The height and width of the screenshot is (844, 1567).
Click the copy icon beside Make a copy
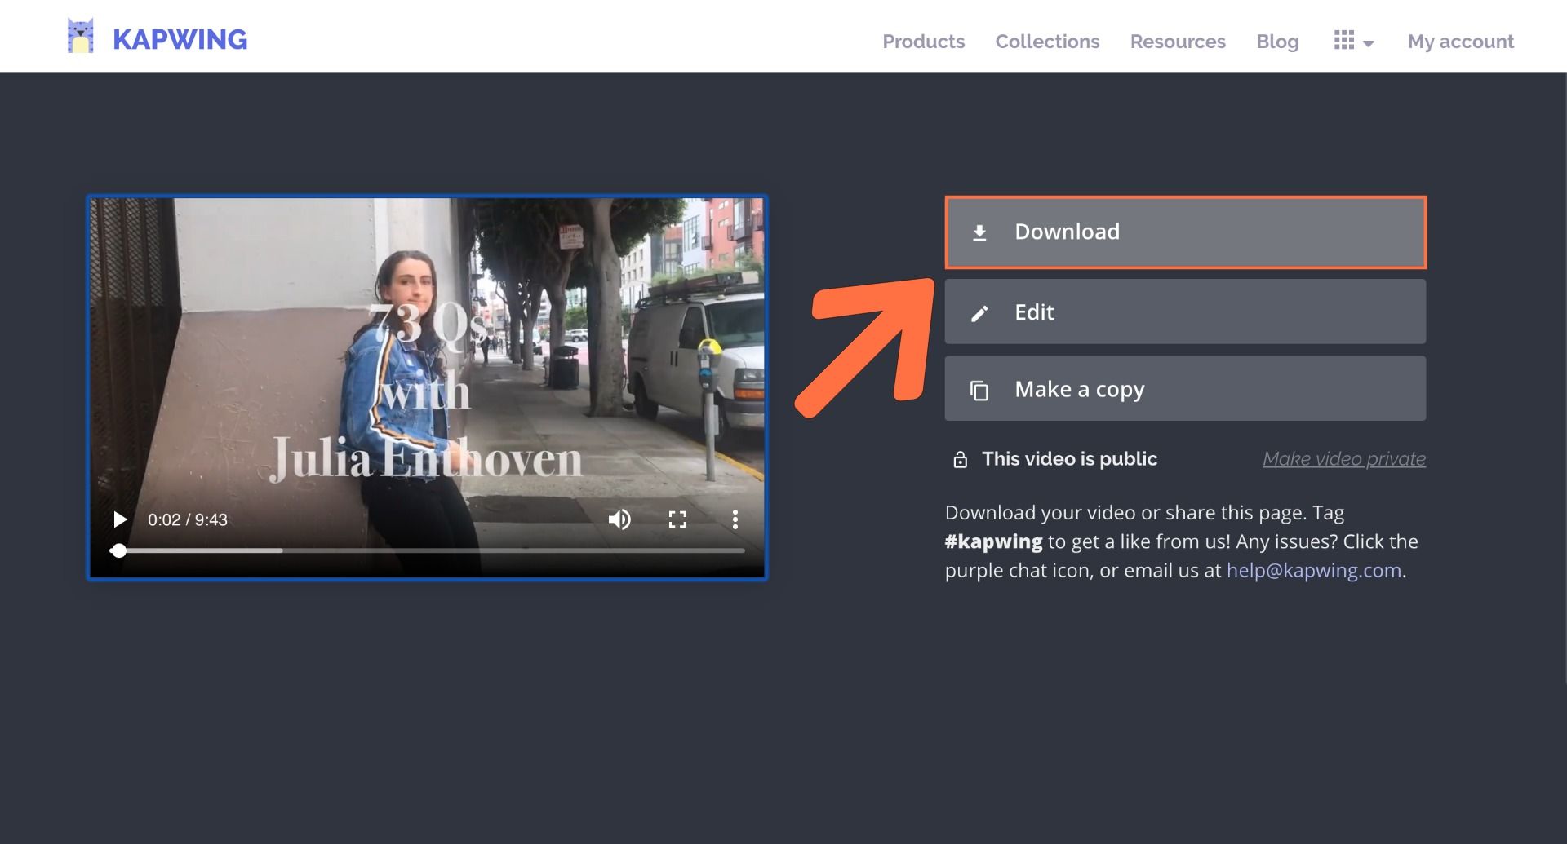point(979,391)
